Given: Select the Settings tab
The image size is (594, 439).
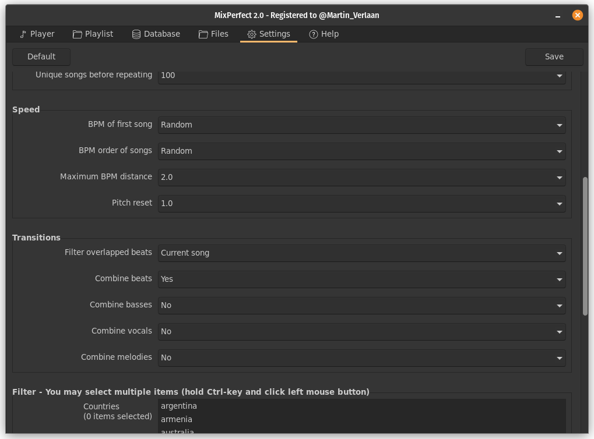Looking at the screenshot, I should (269, 34).
